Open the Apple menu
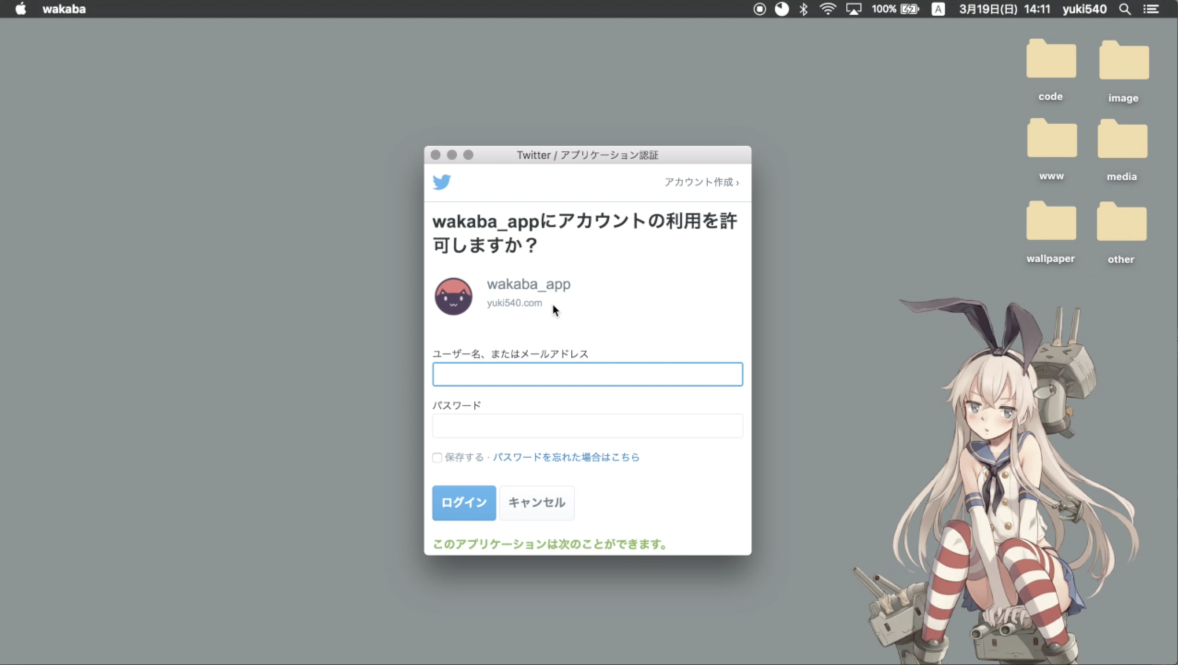The width and height of the screenshot is (1178, 665). tap(20, 9)
